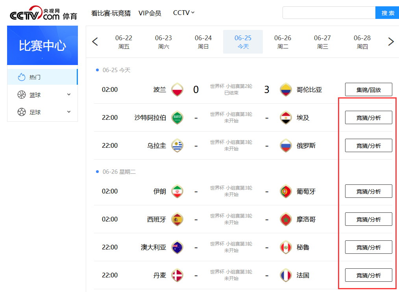Open 集锦/回放 for Poland vs Colombia
399x292 pixels.
click(368, 89)
